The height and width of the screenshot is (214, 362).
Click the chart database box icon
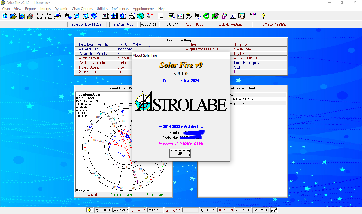coord(31,16)
